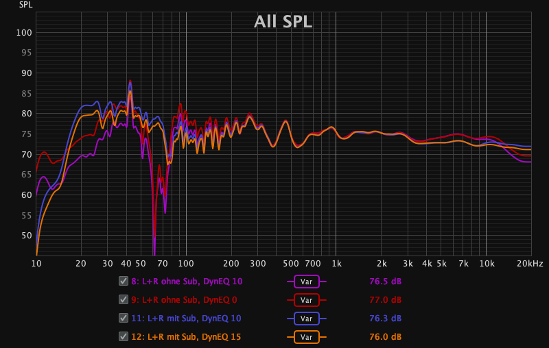Click the "12: L+R mit Sub, DynEQ 15" legend label
Viewport: 549px width, 348px height.
tap(186, 337)
